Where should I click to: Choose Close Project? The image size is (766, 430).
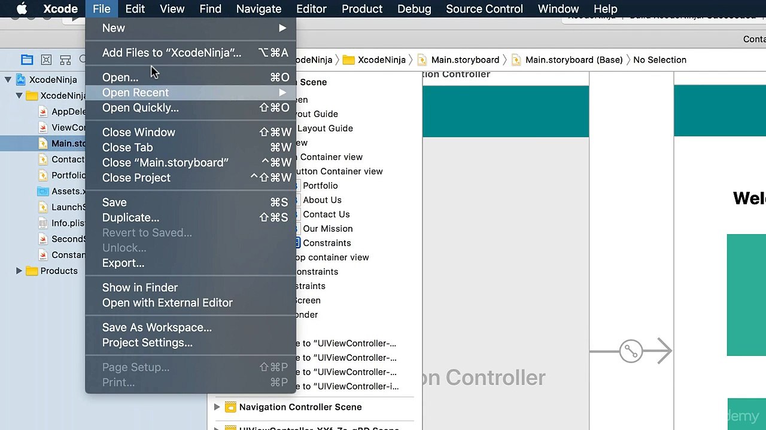191,178
